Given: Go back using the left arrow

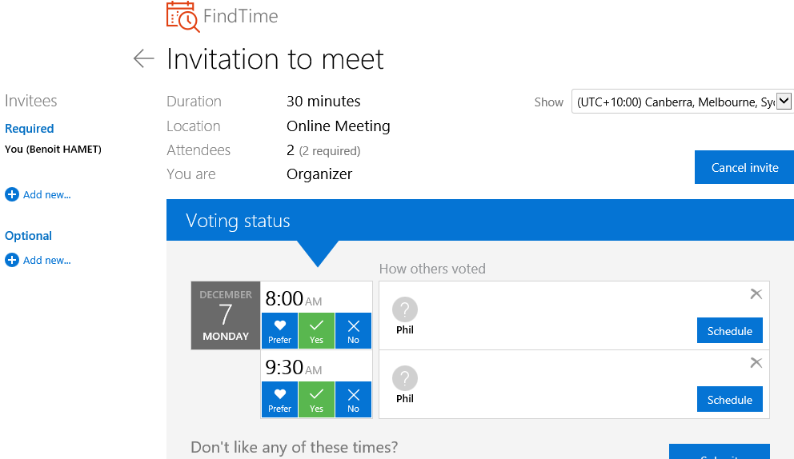Looking at the screenshot, I should click(144, 58).
